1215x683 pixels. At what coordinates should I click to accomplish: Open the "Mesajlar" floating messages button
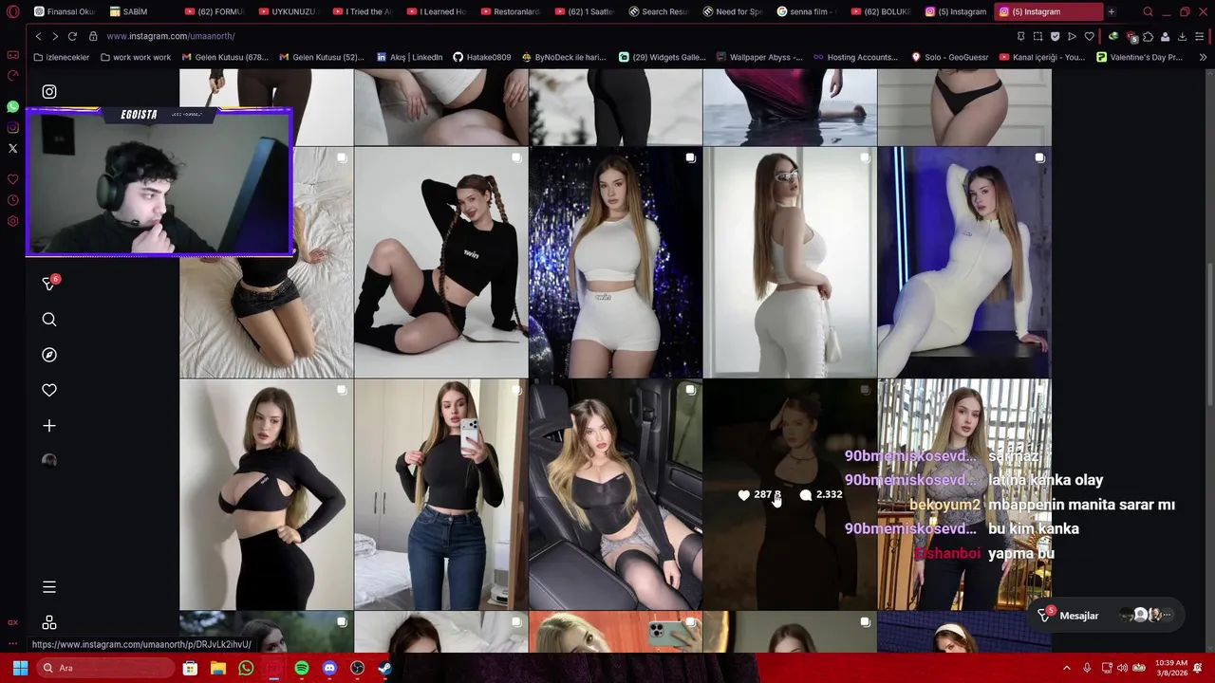(1106, 616)
